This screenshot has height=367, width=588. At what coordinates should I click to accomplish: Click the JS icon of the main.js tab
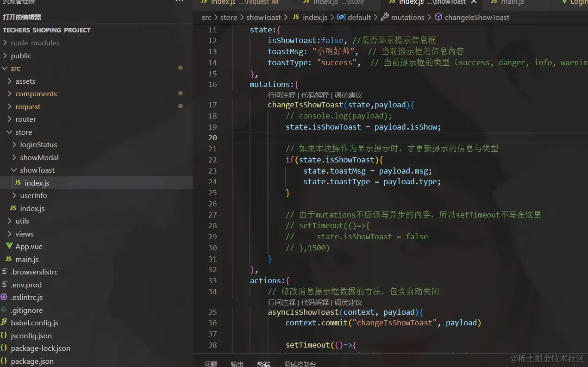click(x=494, y=2)
